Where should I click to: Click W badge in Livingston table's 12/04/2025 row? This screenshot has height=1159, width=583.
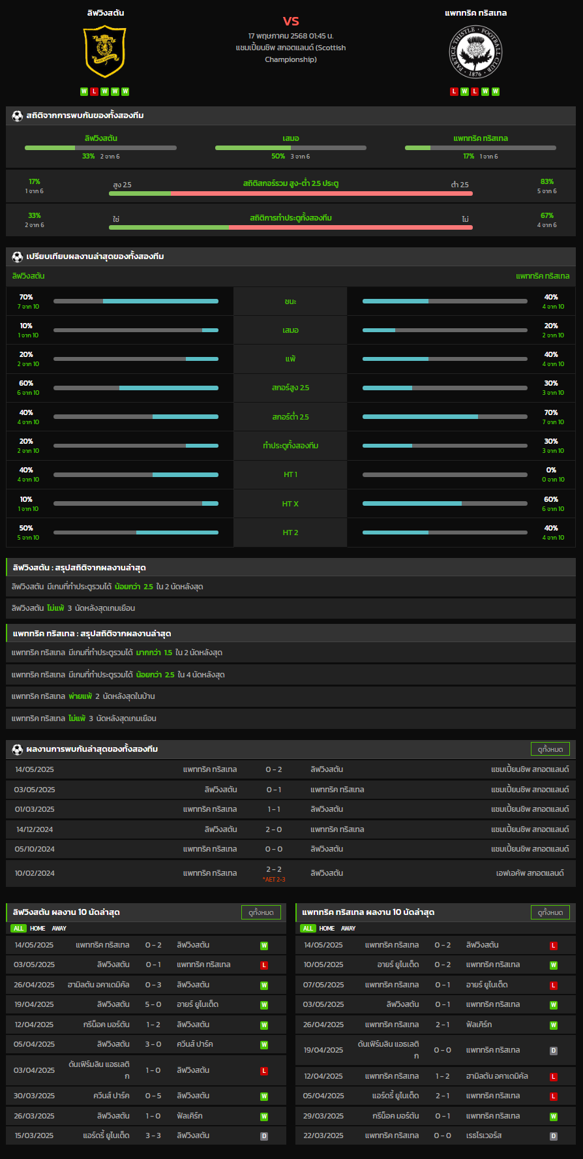[264, 1025]
